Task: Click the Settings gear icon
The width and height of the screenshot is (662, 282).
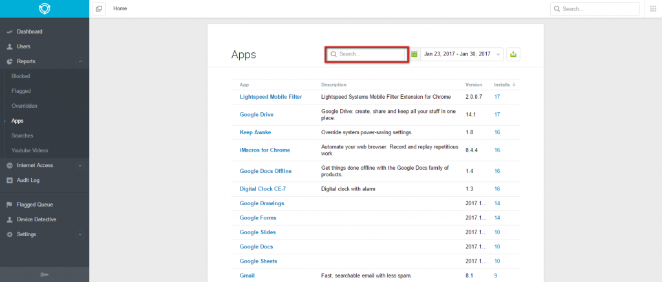Action: point(10,234)
